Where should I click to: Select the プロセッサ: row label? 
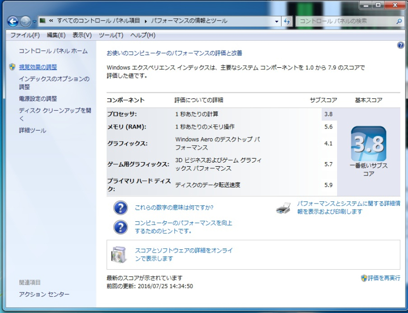pyautogui.click(x=122, y=114)
